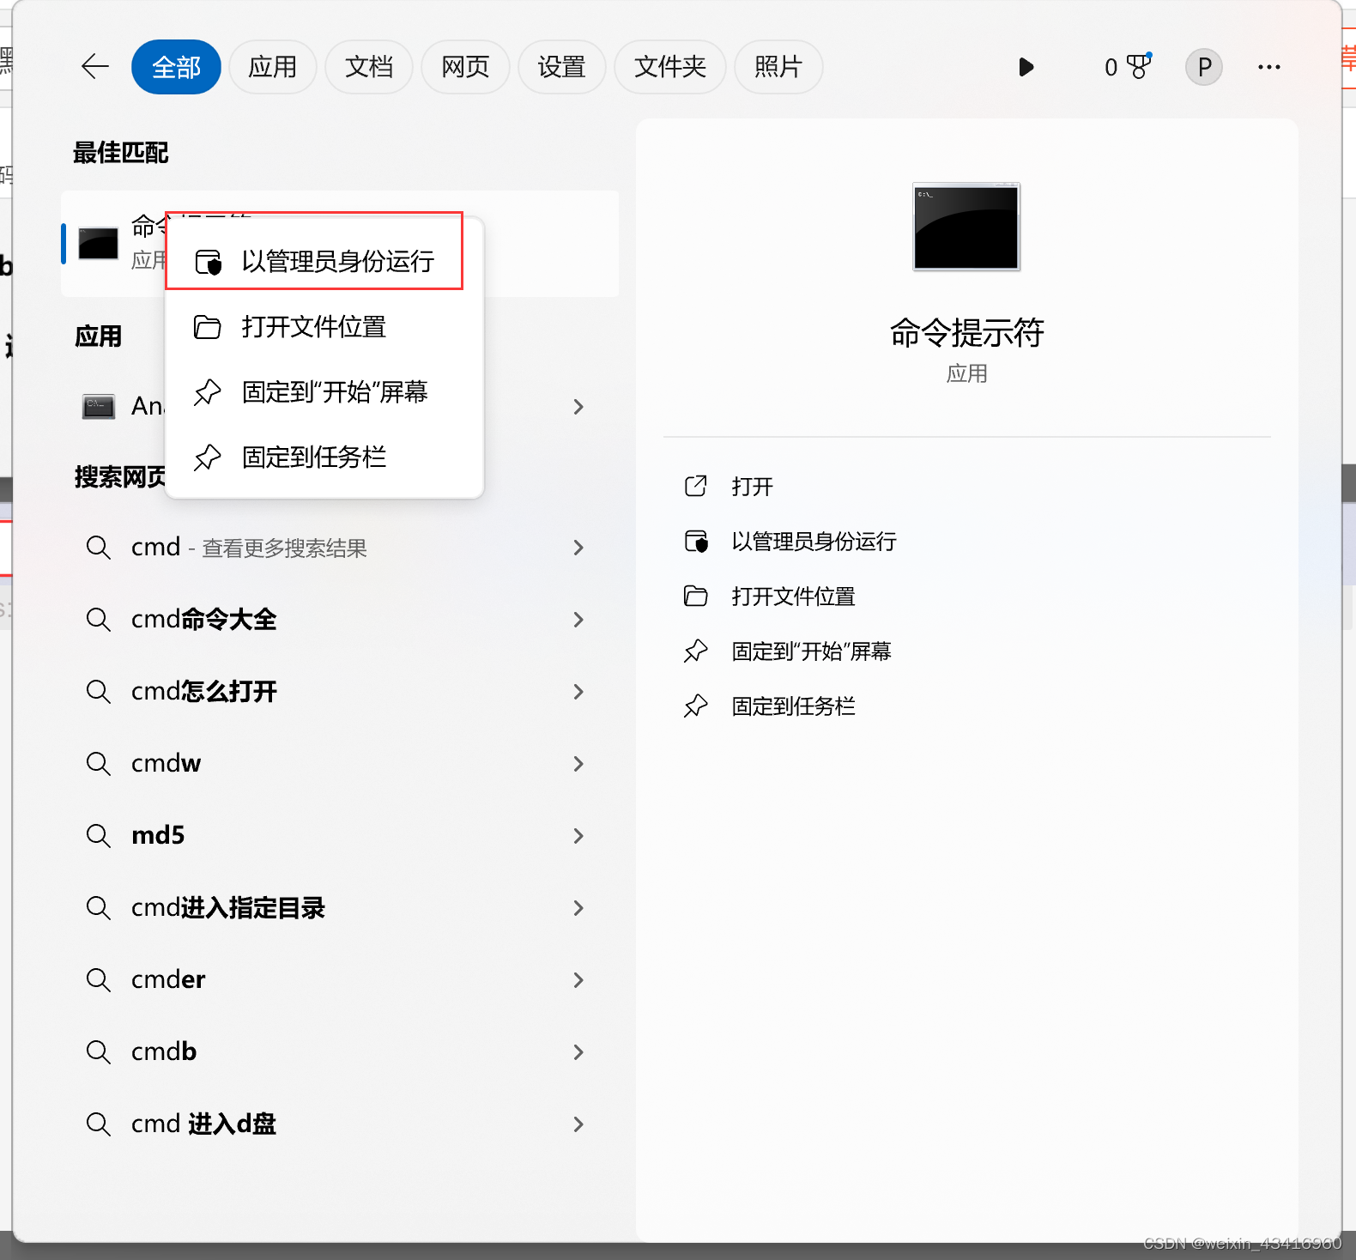The height and width of the screenshot is (1260, 1356).
Task: Open the three-dot more options menu
Action: 1269,67
